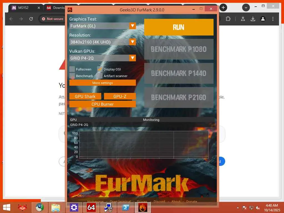The image size is (284, 213).
Task: Open File Explorer from the taskbar
Action: click(55, 207)
